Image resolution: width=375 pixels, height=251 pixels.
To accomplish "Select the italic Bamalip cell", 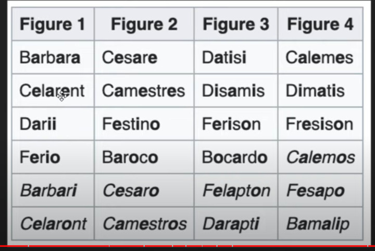I will coord(318,224).
